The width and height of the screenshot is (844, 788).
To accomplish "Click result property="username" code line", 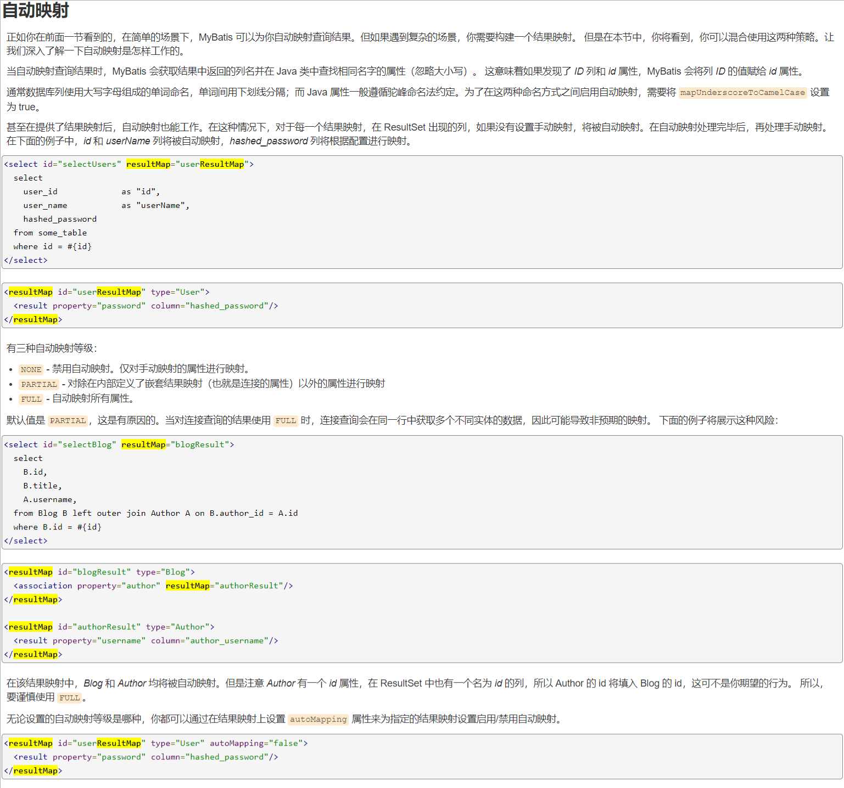I will tap(146, 640).
